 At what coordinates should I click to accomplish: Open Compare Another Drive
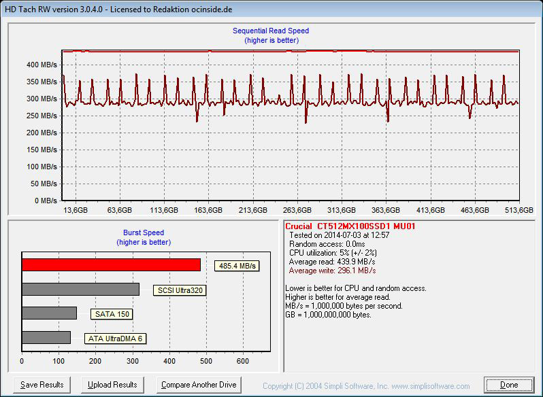(x=199, y=385)
